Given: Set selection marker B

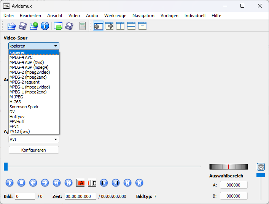Looking at the screenshot, I should (92, 183).
